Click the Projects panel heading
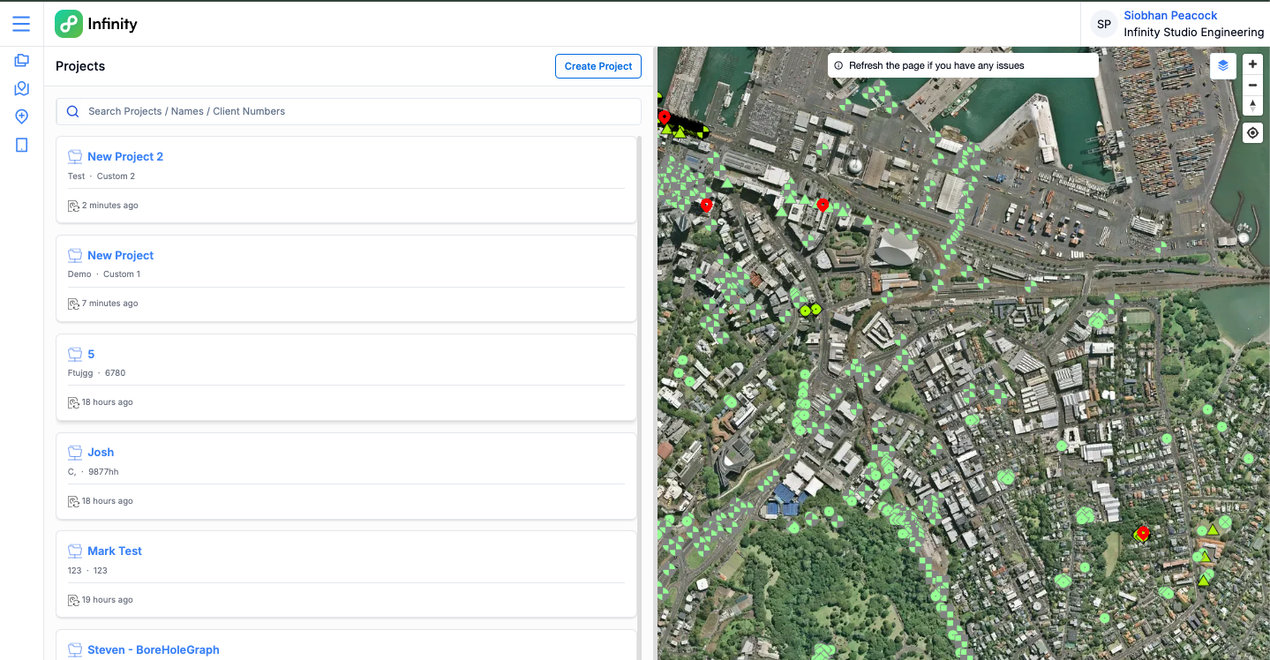Screen dimensions: 1270x660 (80, 66)
